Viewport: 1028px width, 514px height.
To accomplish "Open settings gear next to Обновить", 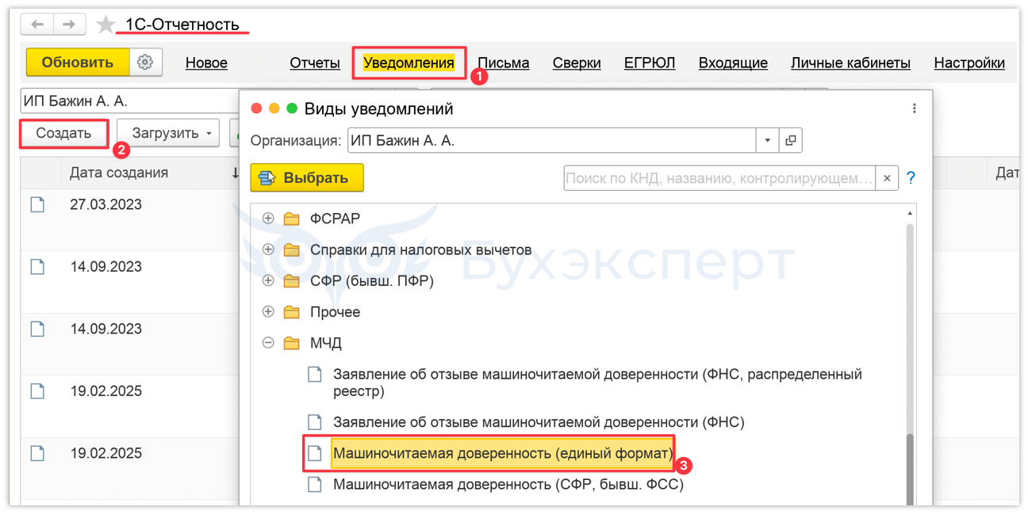I will 145,62.
